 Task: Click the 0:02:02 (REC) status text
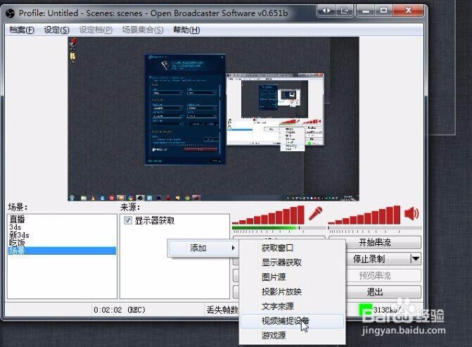(119, 310)
